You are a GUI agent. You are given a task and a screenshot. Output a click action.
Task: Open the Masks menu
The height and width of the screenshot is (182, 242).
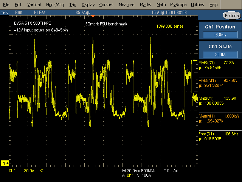tap(145, 5)
